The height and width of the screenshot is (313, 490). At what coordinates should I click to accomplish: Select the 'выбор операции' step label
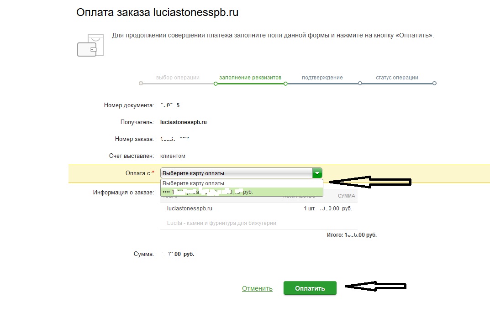(x=178, y=78)
